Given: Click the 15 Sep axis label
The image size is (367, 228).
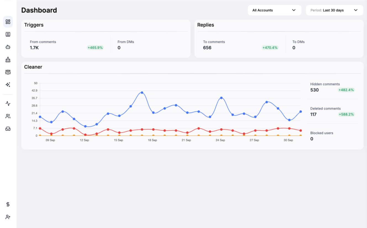Looking at the screenshot, I should click(x=118, y=140).
